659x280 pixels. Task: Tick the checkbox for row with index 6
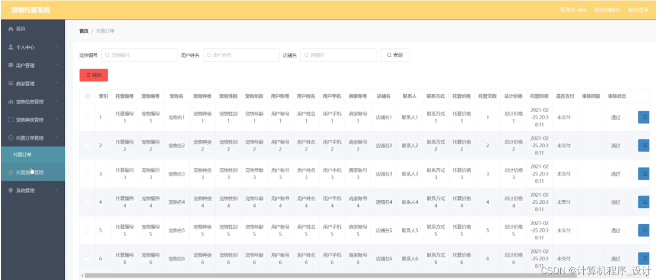[87, 259]
